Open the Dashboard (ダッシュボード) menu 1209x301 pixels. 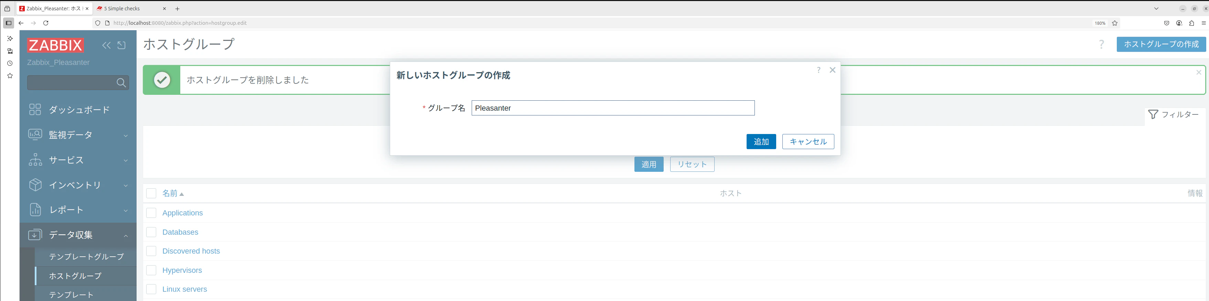coord(78,110)
